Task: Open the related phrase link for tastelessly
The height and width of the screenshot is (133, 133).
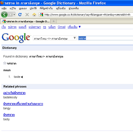Action: 14,93
